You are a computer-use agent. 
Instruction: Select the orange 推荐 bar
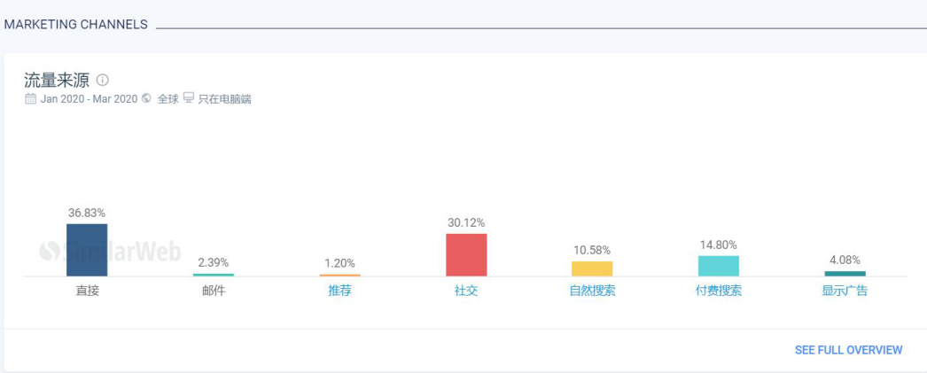coord(340,276)
